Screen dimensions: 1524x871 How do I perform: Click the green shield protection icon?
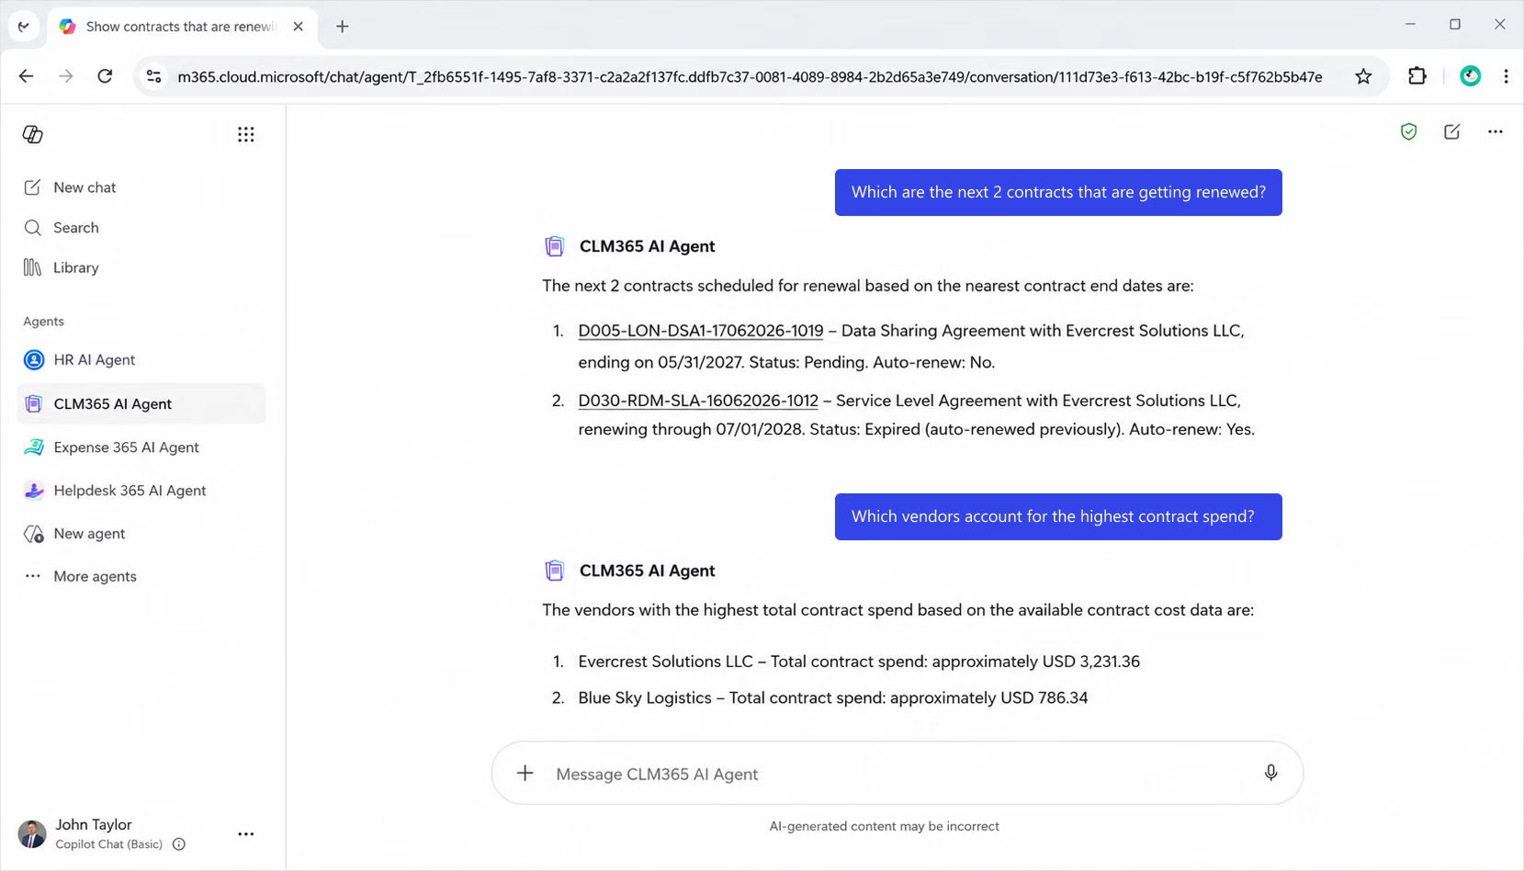(1408, 131)
